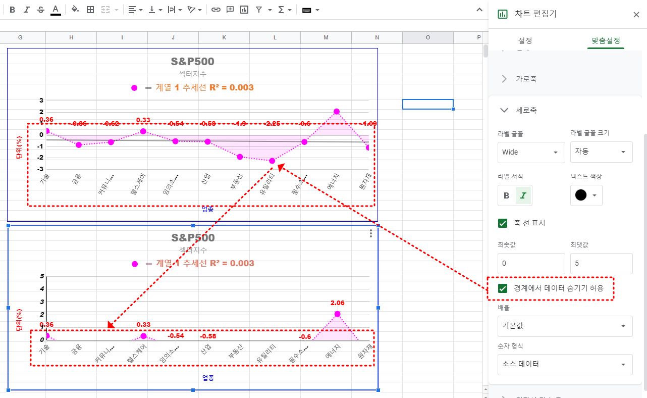Image resolution: width=647 pixels, height=398 pixels.
Task: Open 숫자 형식 소스 데이터 dropdown
Action: click(x=565, y=364)
